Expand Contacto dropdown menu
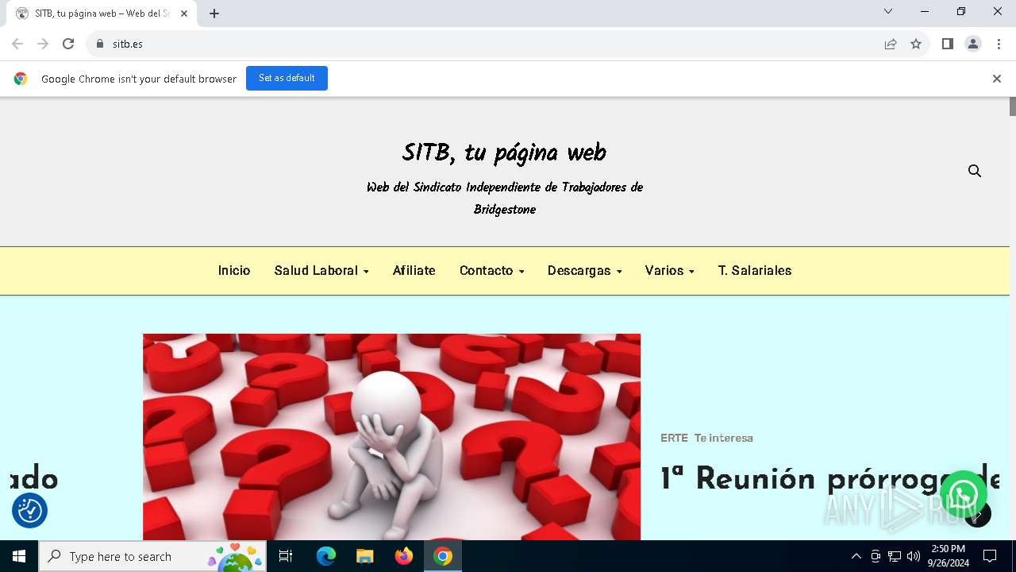The width and height of the screenshot is (1016, 572). tap(492, 271)
